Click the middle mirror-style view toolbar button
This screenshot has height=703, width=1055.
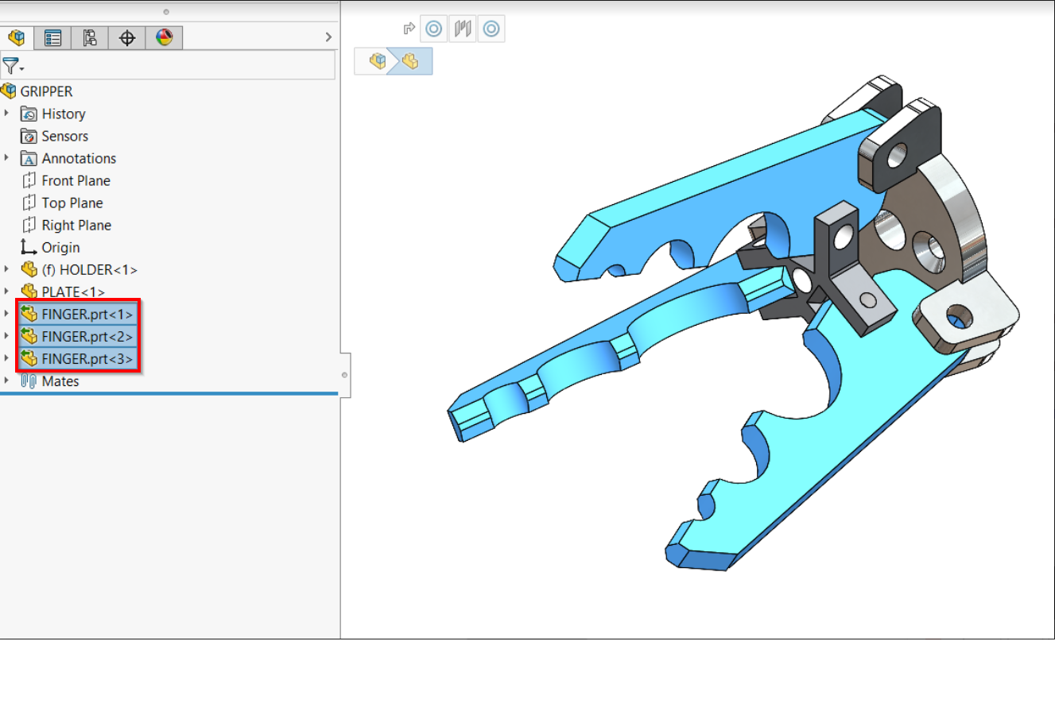[x=463, y=29]
